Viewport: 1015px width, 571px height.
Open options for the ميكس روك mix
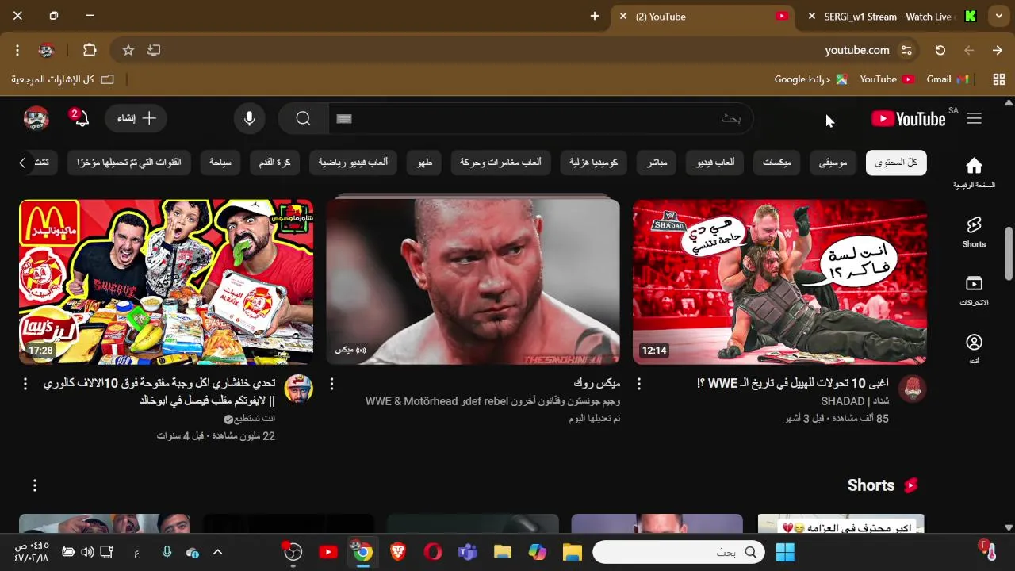click(x=331, y=384)
